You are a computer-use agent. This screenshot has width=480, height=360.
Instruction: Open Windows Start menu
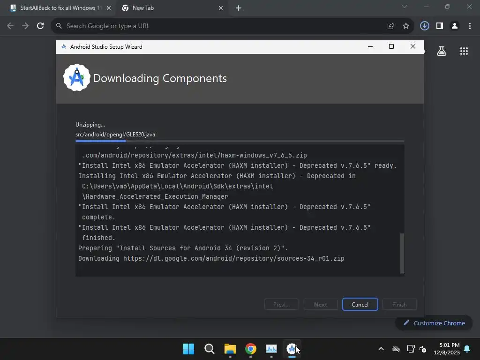(x=188, y=349)
